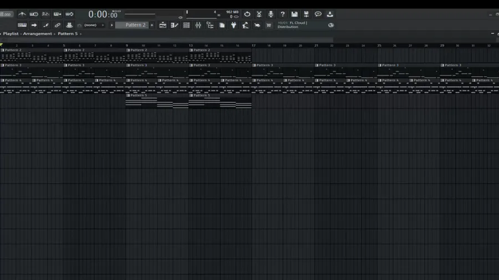
Task: Toggle the metronome
Action: pyautogui.click(x=22, y=14)
